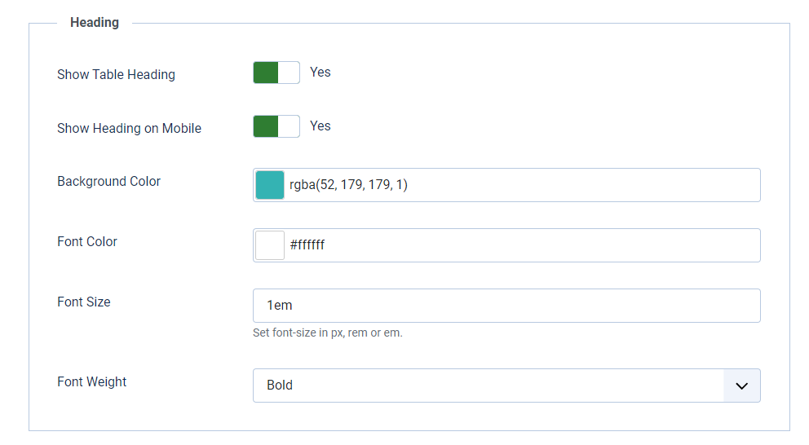809x445 pixels.
Task: Click Yes beside the Show Table Heading switch
Action: coord(321,72)
